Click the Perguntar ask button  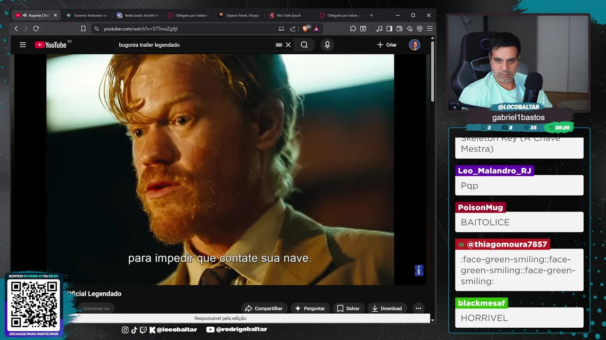tap(310, 308)
